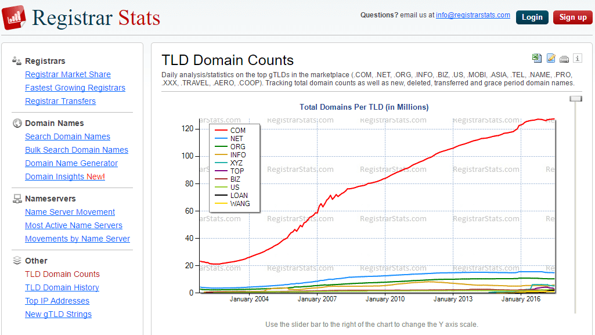Screen dimensions: 595x335
Task: Click the Login button
Action: [532, 17]
